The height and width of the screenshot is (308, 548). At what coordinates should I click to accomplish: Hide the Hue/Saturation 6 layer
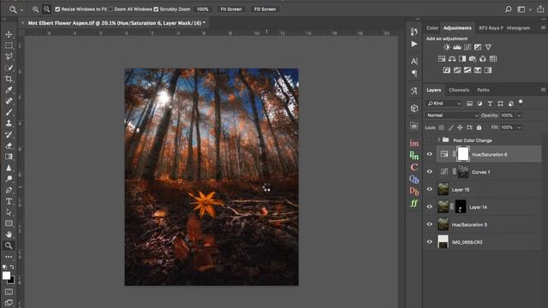430,154
